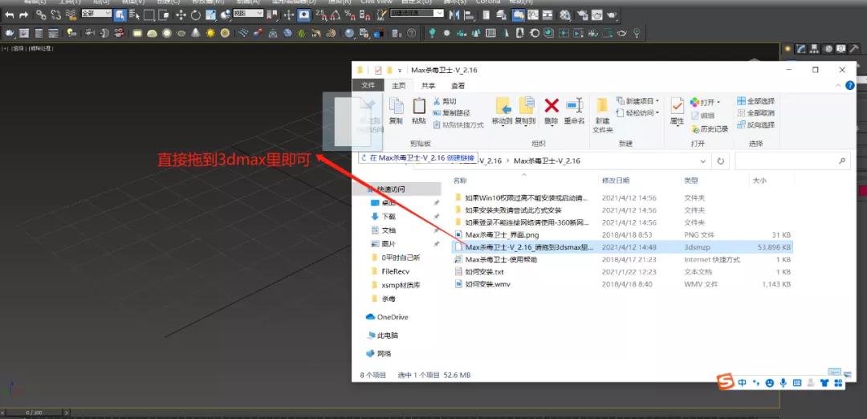Click the Redo arrow in 3ds Max toolbar

(x=24, y=15)
